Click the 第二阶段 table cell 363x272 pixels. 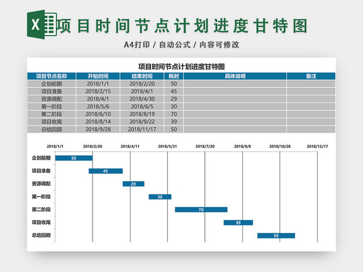coord(52,114)
